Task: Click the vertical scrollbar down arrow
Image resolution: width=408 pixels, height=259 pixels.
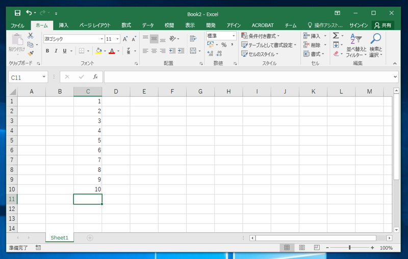Action: click(396, 229)
